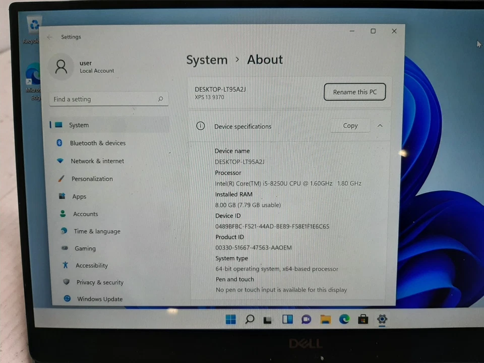The image size is (484, 363).
Task: Click the Accounts sidebar icon
Action: click(x=63, y=214)
